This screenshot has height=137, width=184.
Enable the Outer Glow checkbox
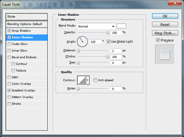pyautogui.click(x=10, y=44)
